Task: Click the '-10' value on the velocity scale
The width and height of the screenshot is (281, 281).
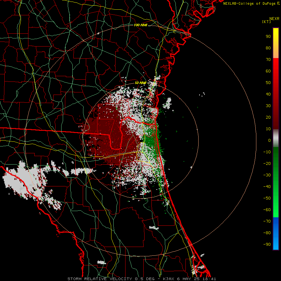Action: point(267,152)
